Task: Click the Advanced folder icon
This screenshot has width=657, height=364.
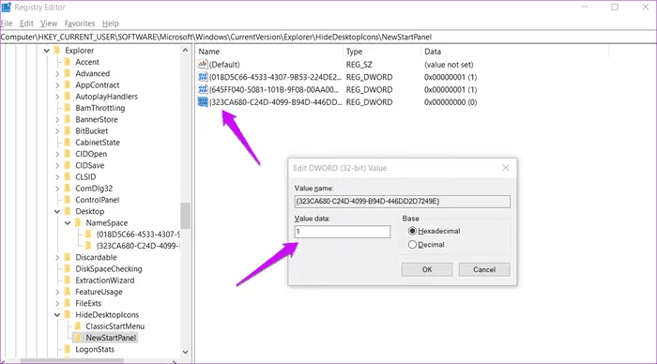Action: coord(68,73)
